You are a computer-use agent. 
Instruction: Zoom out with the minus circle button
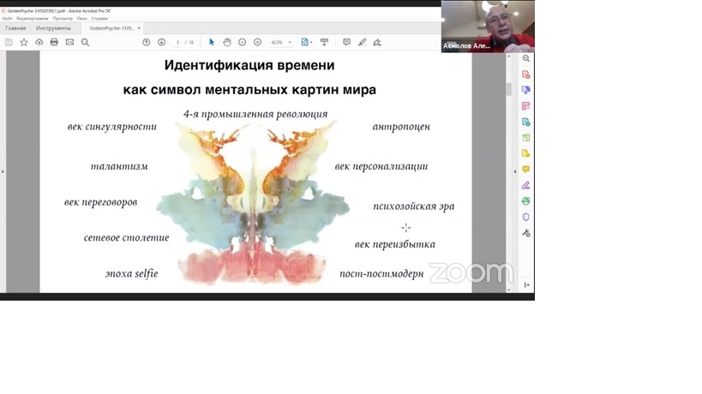tap(243, 42)
